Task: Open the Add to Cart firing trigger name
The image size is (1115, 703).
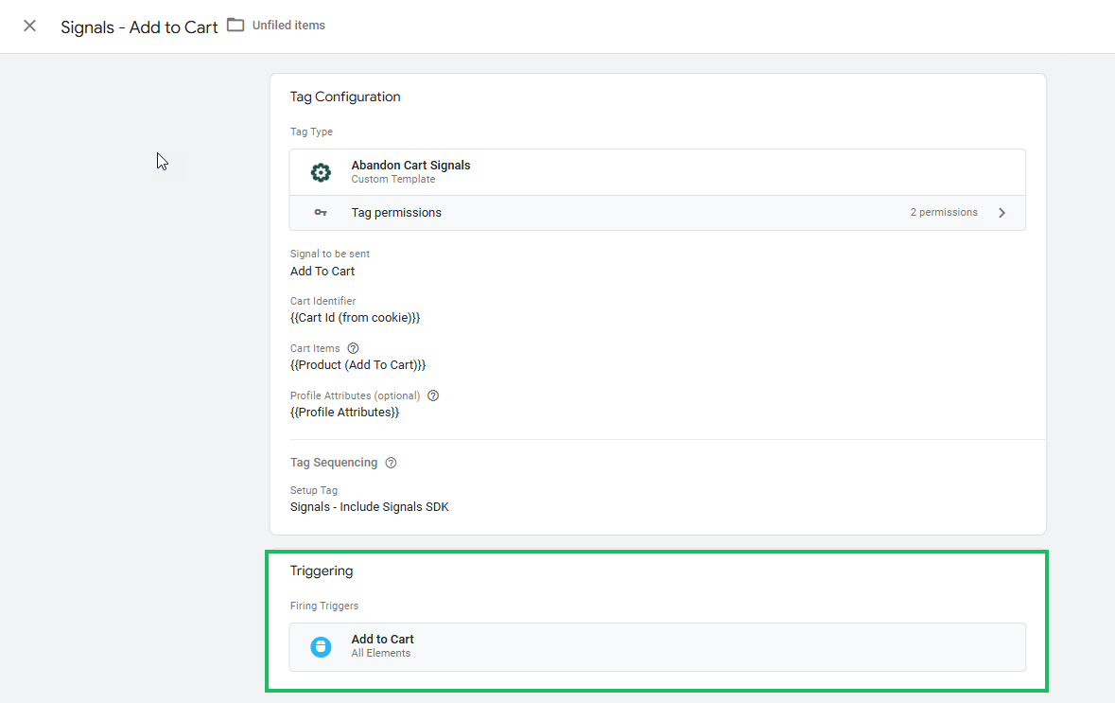Action: pos(382,640)
